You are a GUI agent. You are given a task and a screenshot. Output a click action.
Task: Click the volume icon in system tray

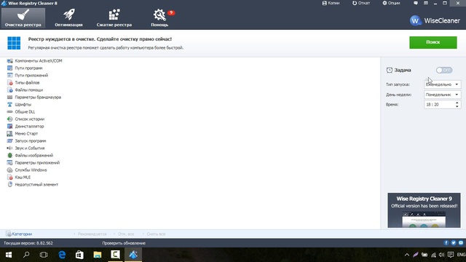click(442, 255)
